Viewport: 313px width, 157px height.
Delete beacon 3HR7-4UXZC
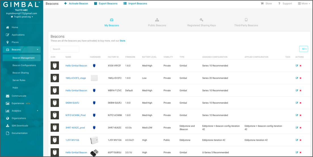(x=301, y=128)
